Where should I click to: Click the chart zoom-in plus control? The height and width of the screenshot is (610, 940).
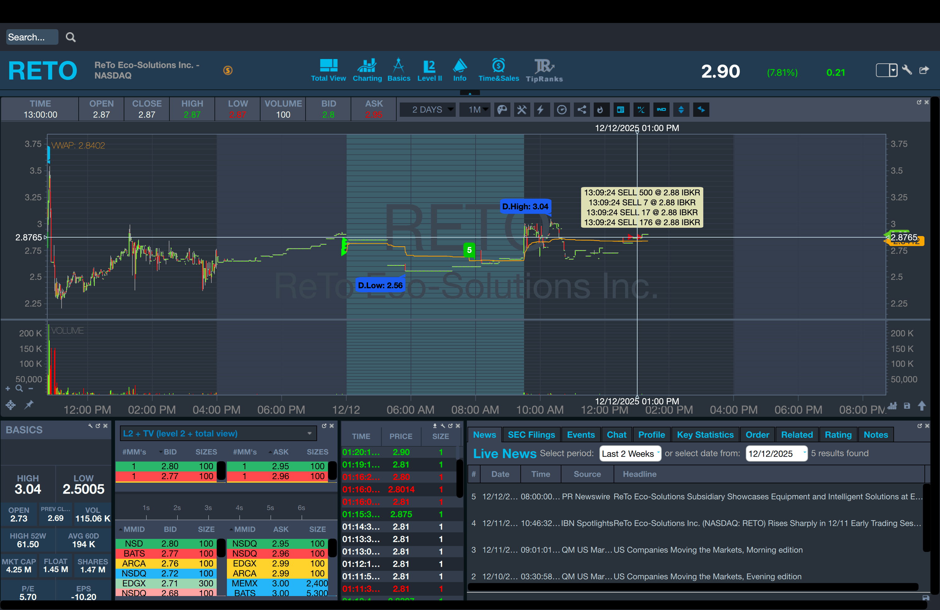[8, 389]
